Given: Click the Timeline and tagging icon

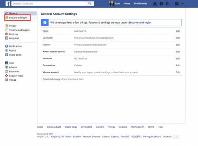Looking at the screenshot, I should tap(7, 30).
